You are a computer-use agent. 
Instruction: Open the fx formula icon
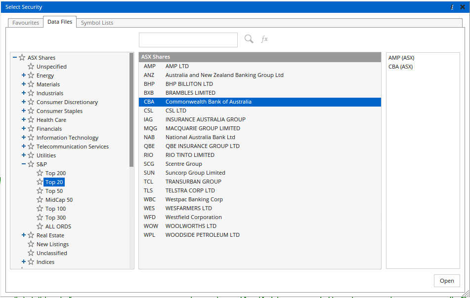tap(264, 39)
